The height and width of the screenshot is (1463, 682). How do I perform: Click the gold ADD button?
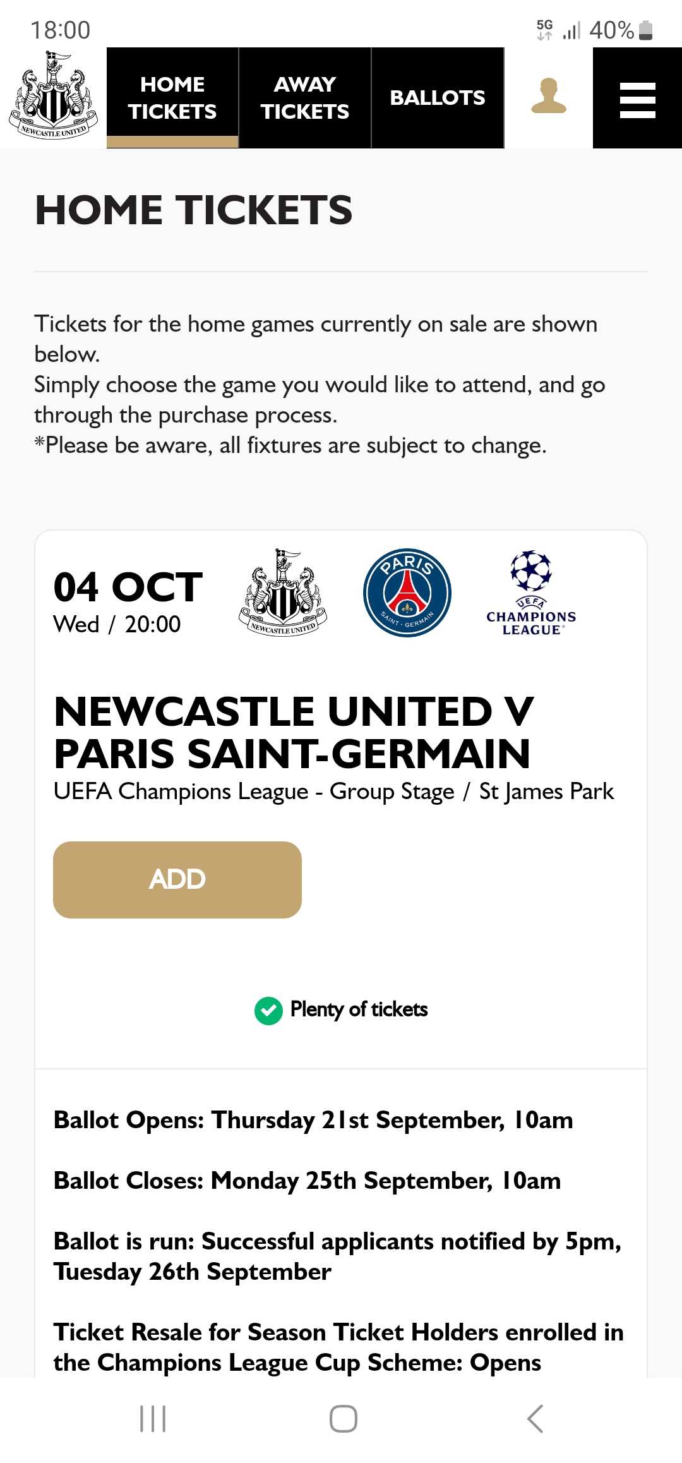pyautogui.click(x=177, y=879)
